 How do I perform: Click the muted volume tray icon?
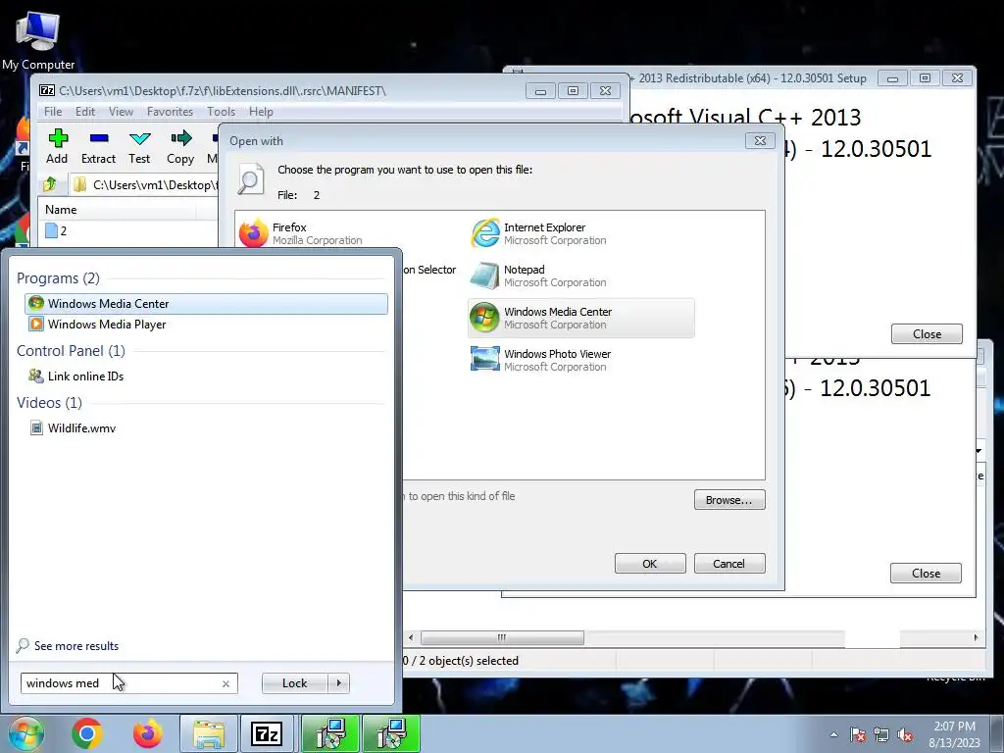[x=905, y=734]
